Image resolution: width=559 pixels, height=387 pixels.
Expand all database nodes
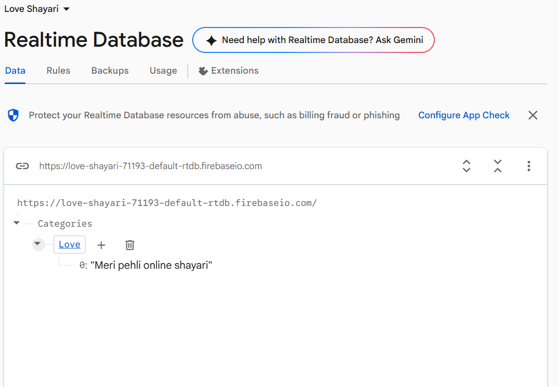click(466, 166)
